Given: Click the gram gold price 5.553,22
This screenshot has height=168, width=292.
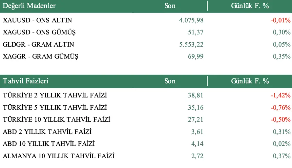Looking at the screenshot, I should click(191, 44).
